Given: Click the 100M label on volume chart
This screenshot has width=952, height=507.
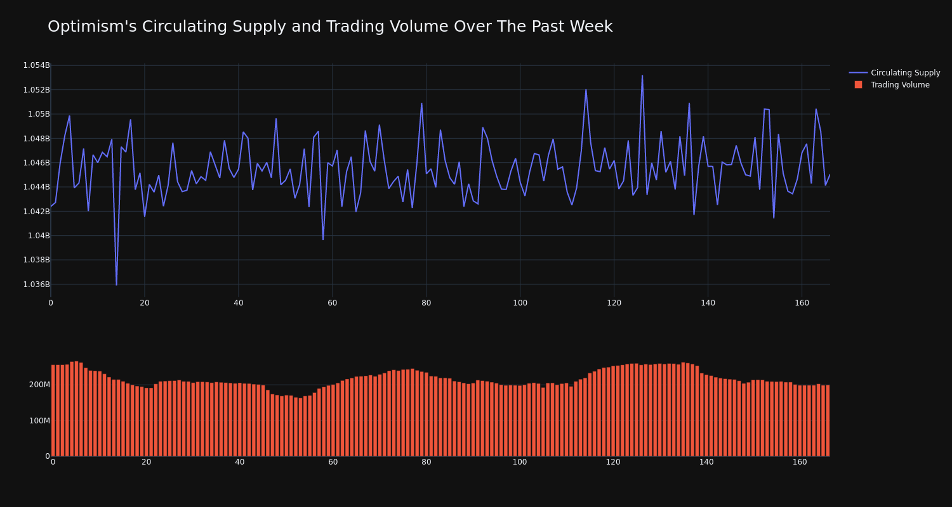Looking at the screenshot, I should (x=39, y=420).
